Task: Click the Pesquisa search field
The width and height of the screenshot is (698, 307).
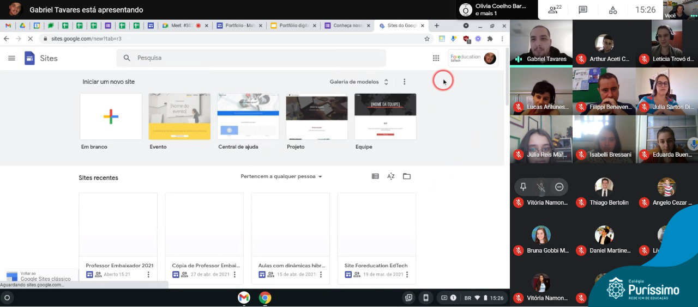Action: pos(251,58)
